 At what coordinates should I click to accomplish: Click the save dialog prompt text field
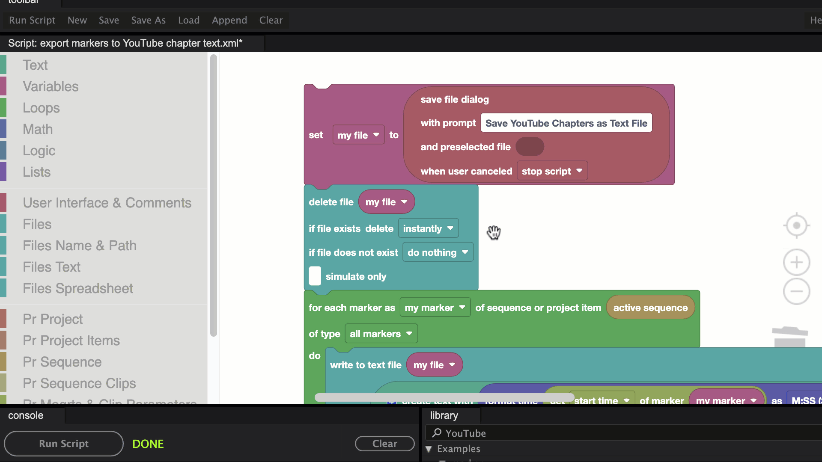point(566,123)
